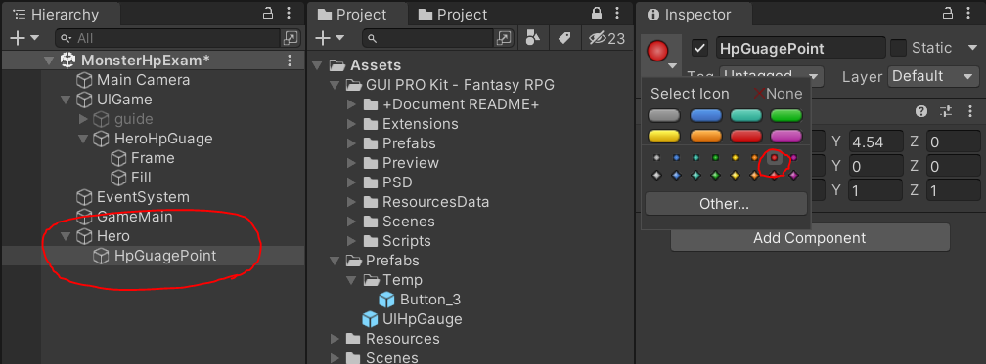This screenshot has height=364, width=986.
Task: Open MonsterHpExam scene options menu
Action: [290, 61]
